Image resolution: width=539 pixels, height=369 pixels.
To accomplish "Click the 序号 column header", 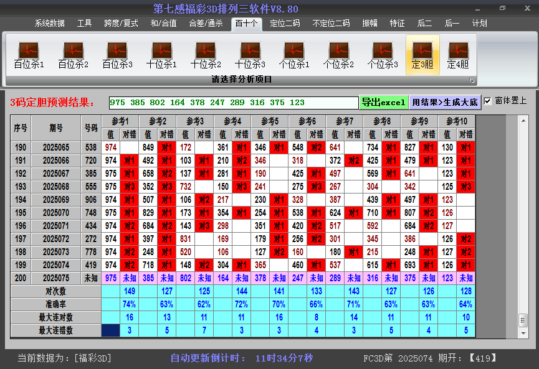I will coord(21,128).
